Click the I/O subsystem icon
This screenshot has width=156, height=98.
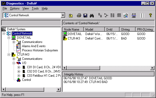(x=19, y=63)
